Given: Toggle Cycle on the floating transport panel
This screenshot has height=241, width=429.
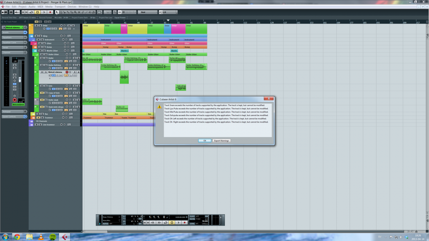Looking at the screenshot, I should point(166,222).
